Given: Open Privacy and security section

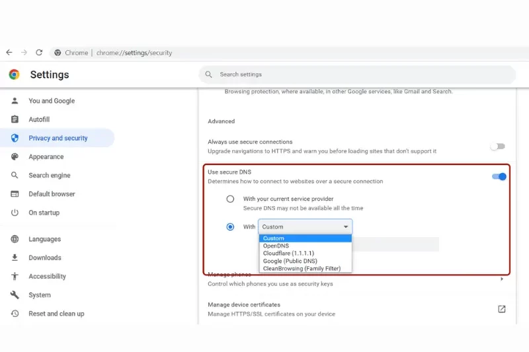Looking at the screenshot, I should (58, 138).
